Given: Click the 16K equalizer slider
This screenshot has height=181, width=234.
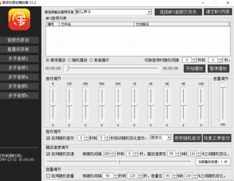Looking at the screenshot, I should pos(201,104).
